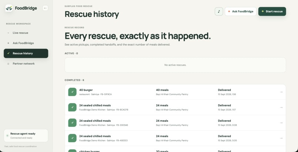The height and width of the screenshot is (152, 298).
Task: Expand 40 burger rescue details arrow
Action: click(x=281, y=92)
